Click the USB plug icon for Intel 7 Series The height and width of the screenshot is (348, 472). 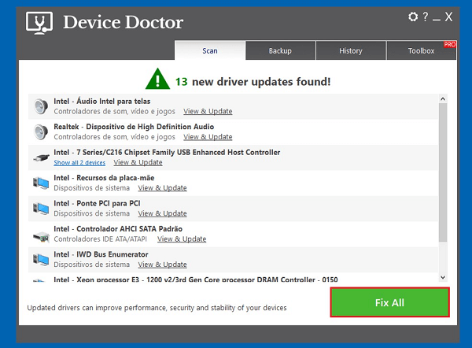click(x=41, y=157)
